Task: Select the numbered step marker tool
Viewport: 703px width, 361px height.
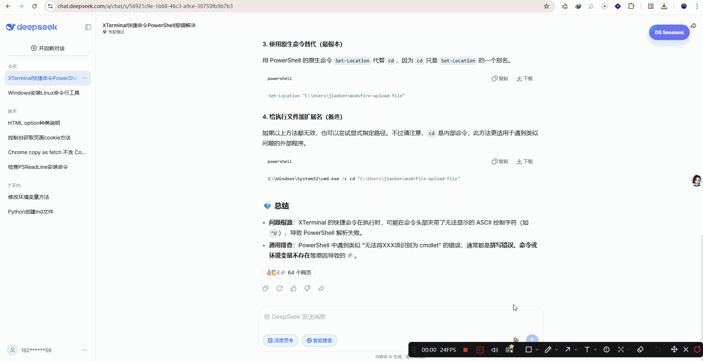Action: click(606, 350)
